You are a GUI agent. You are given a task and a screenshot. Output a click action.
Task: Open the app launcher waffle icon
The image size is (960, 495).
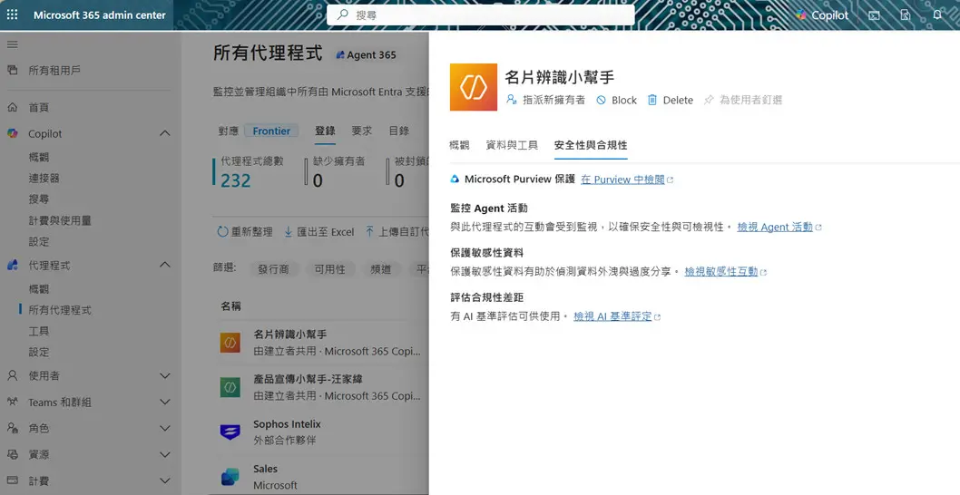pyautogui.click(x=12, y=15)
